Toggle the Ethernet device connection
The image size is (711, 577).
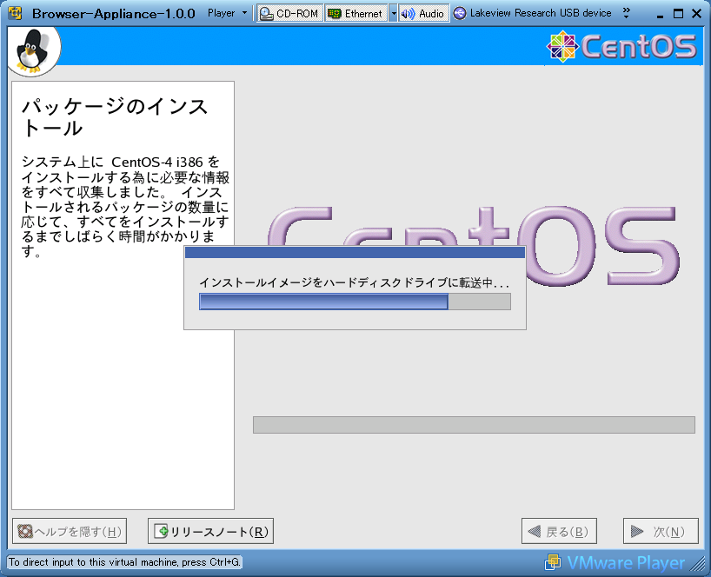(355, 14)
